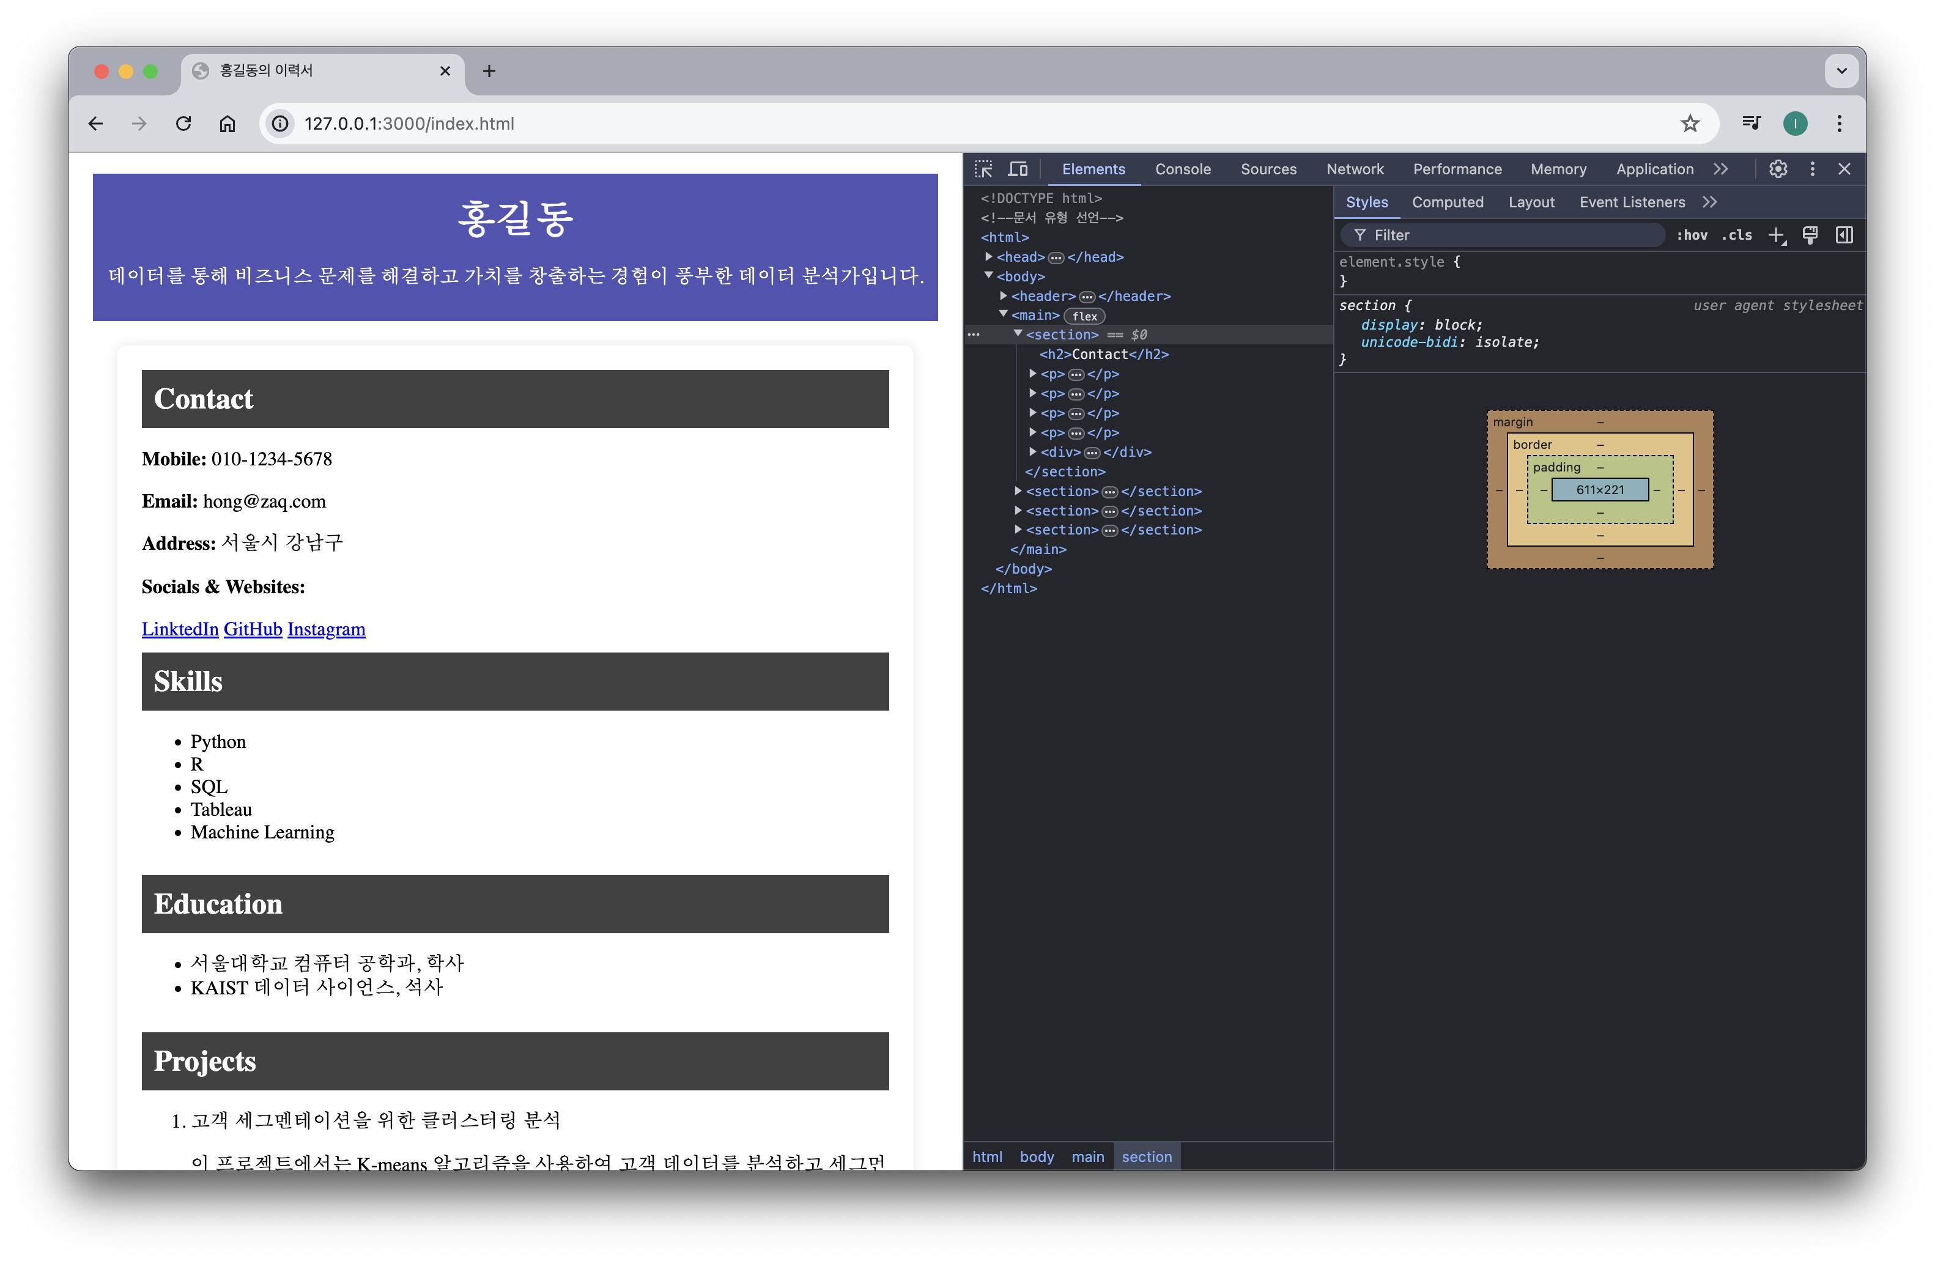This screenshot has width=1935, height=1261.
Task: Toggle the .cls class editor
Action: [x=1737, y=236]
